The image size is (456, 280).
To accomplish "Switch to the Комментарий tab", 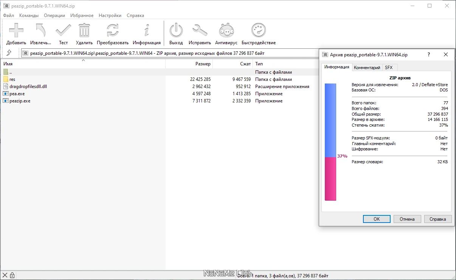I will pos(367,68).
